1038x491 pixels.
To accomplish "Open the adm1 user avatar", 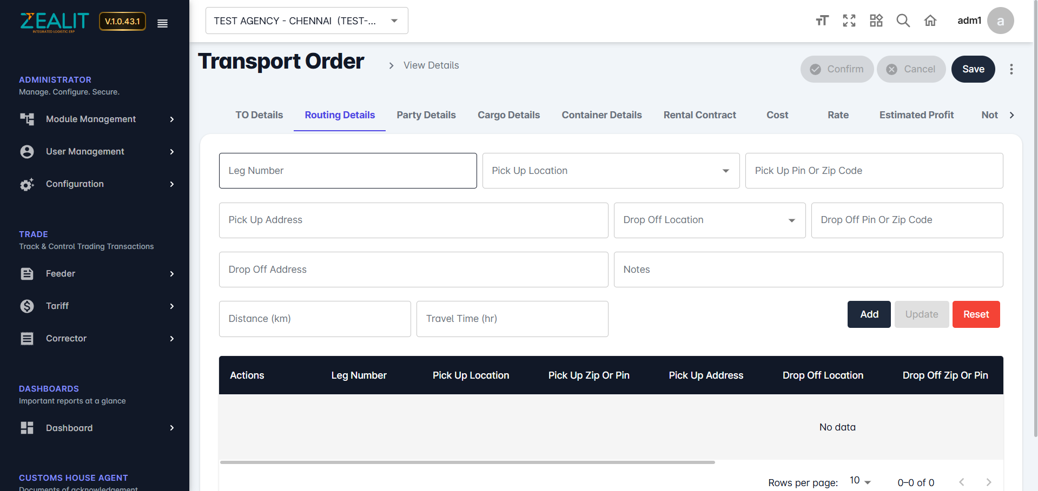I will 1000,21.
